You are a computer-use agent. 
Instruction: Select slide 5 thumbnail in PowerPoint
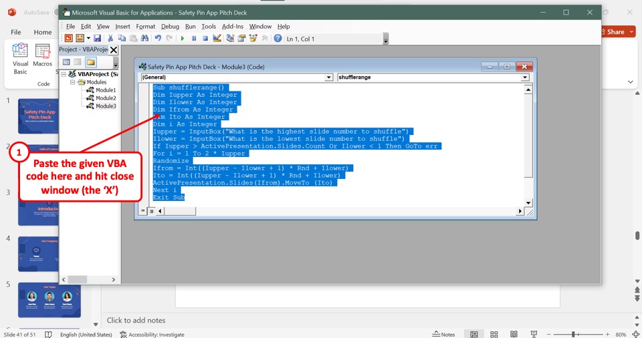pos(49,300)
